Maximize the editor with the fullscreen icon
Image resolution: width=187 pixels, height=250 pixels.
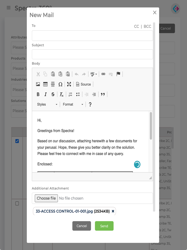[x=69, y=84]
